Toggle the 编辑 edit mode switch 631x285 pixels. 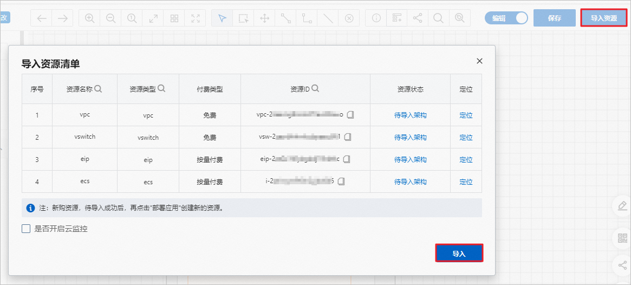coord(506,18)
